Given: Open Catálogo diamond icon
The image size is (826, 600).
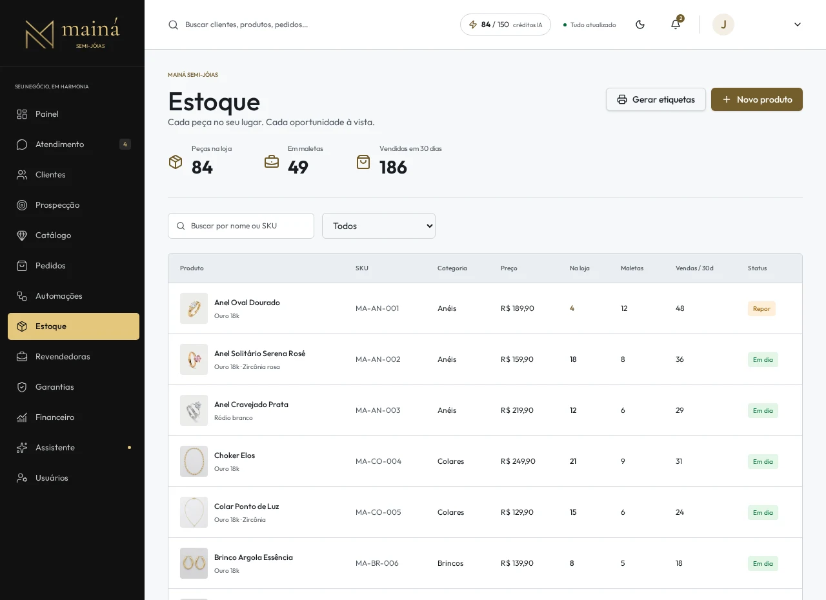Looking at the screenshot, I should point(22,235).
